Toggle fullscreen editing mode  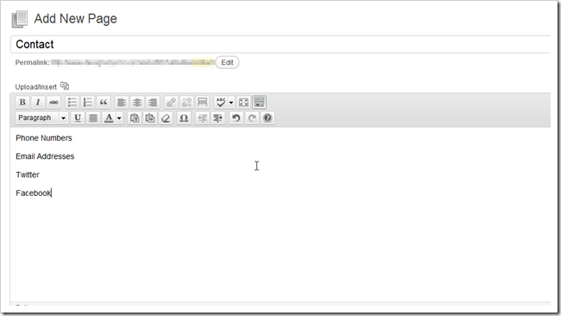click(x=243, y=103)
